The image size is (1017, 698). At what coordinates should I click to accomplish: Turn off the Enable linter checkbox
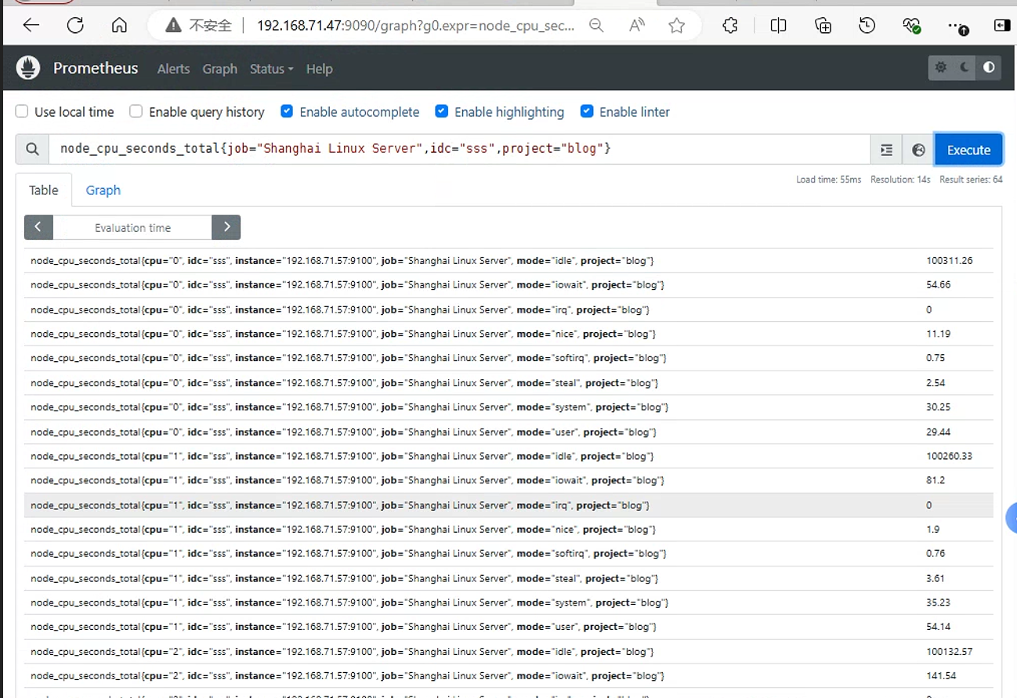587,111
